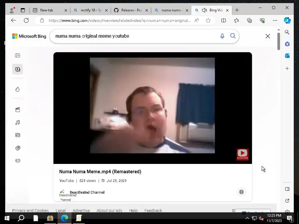
Task: Open the notification center
Action: pyautogui.click(x=290, y=218)
